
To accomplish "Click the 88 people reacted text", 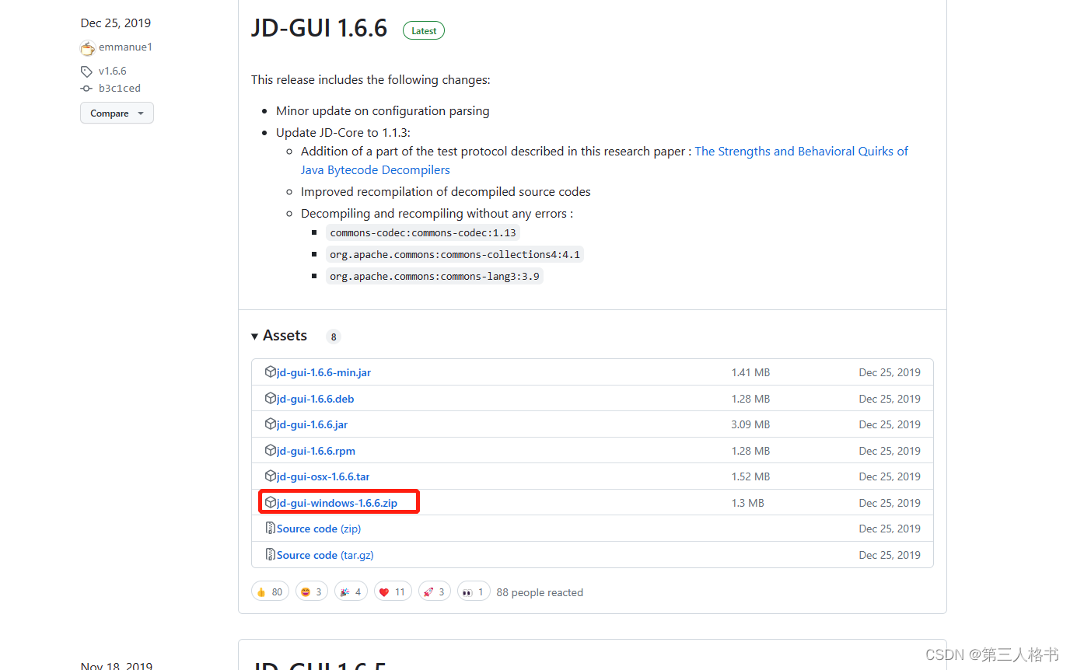I will point(540,591).
